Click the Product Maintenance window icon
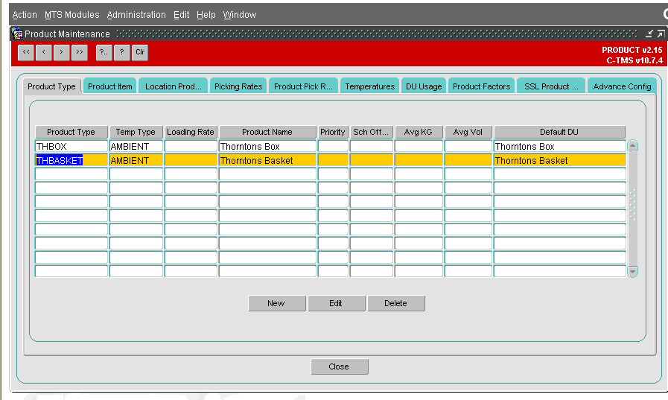Screen dimensions: 668x400 point(17,34)
